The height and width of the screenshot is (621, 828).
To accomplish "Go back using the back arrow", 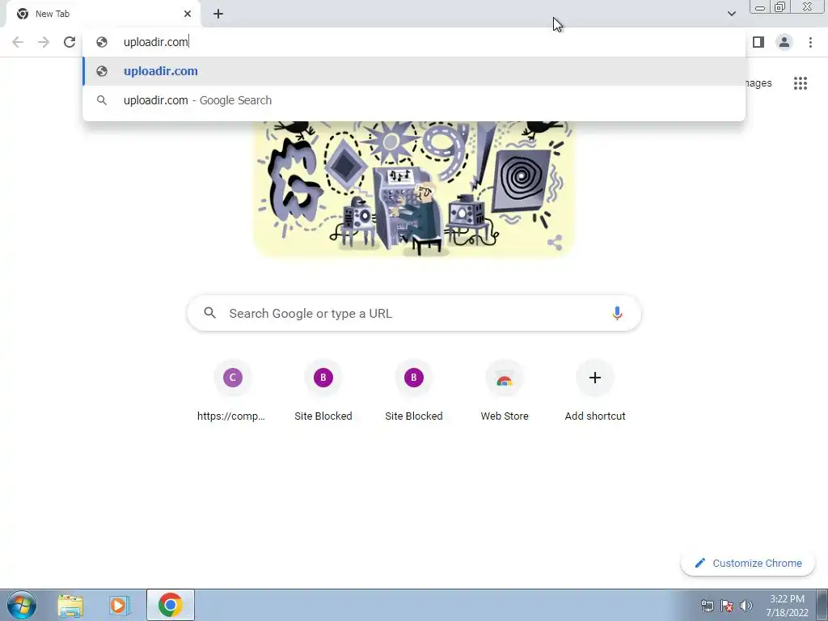I will pyautogui.click(x=18, y=42).
